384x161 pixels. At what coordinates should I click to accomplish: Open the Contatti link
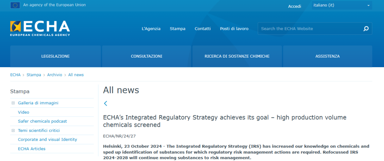203,29
